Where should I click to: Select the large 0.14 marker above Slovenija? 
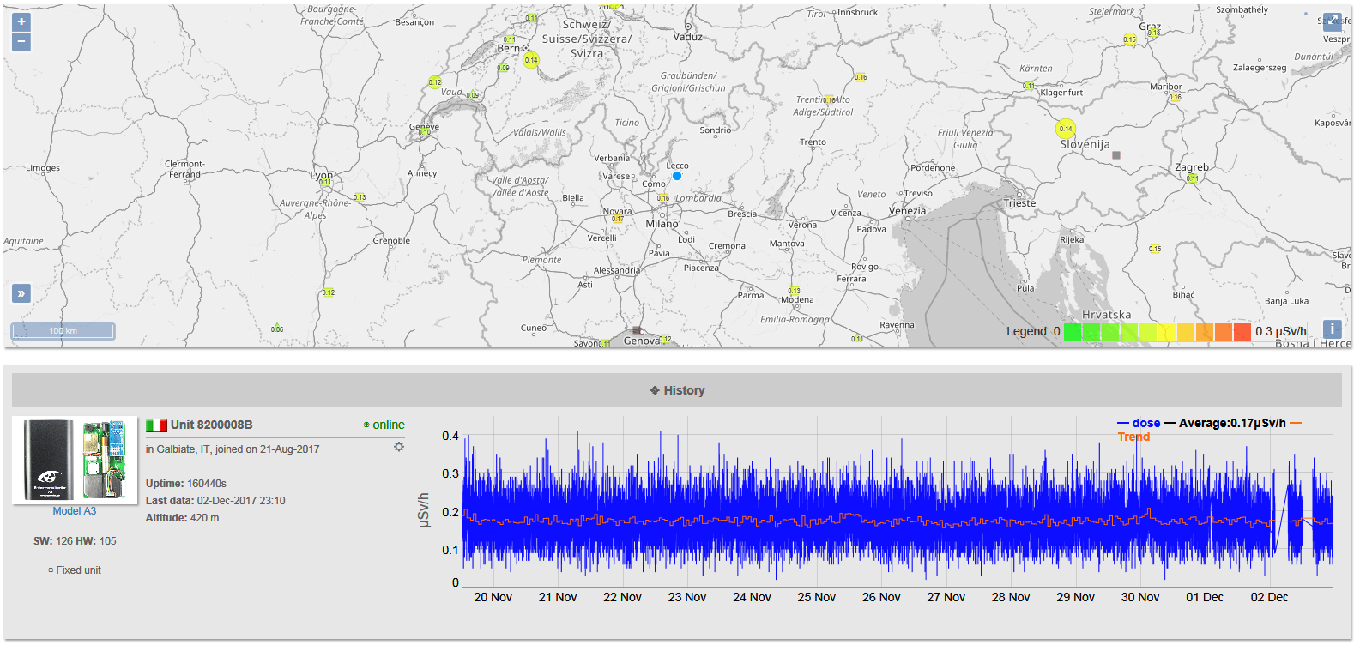(x=1065, y=129)
